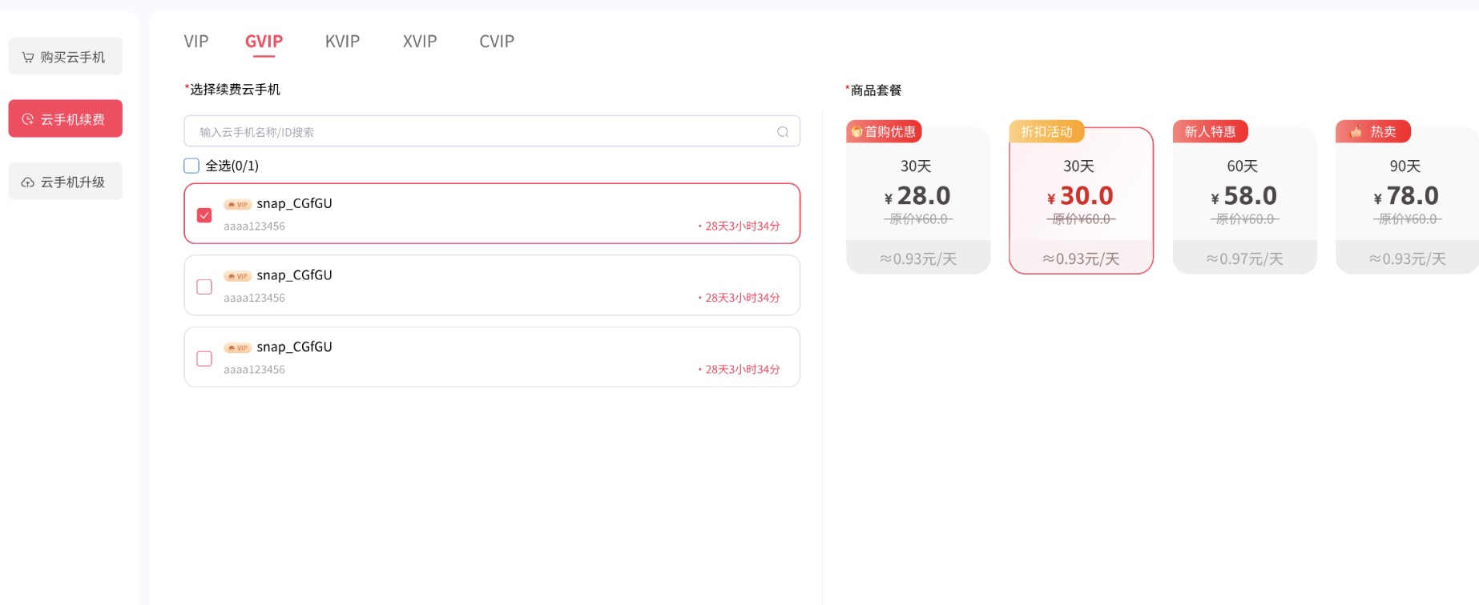1479x605 pixels.
Task: Uncheck the first snap_CGfGU phone checkbox
Action: pos(204,215)
